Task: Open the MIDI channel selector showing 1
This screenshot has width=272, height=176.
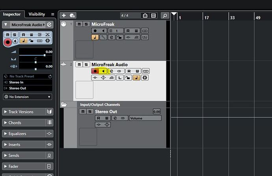Action: [116, 31]
